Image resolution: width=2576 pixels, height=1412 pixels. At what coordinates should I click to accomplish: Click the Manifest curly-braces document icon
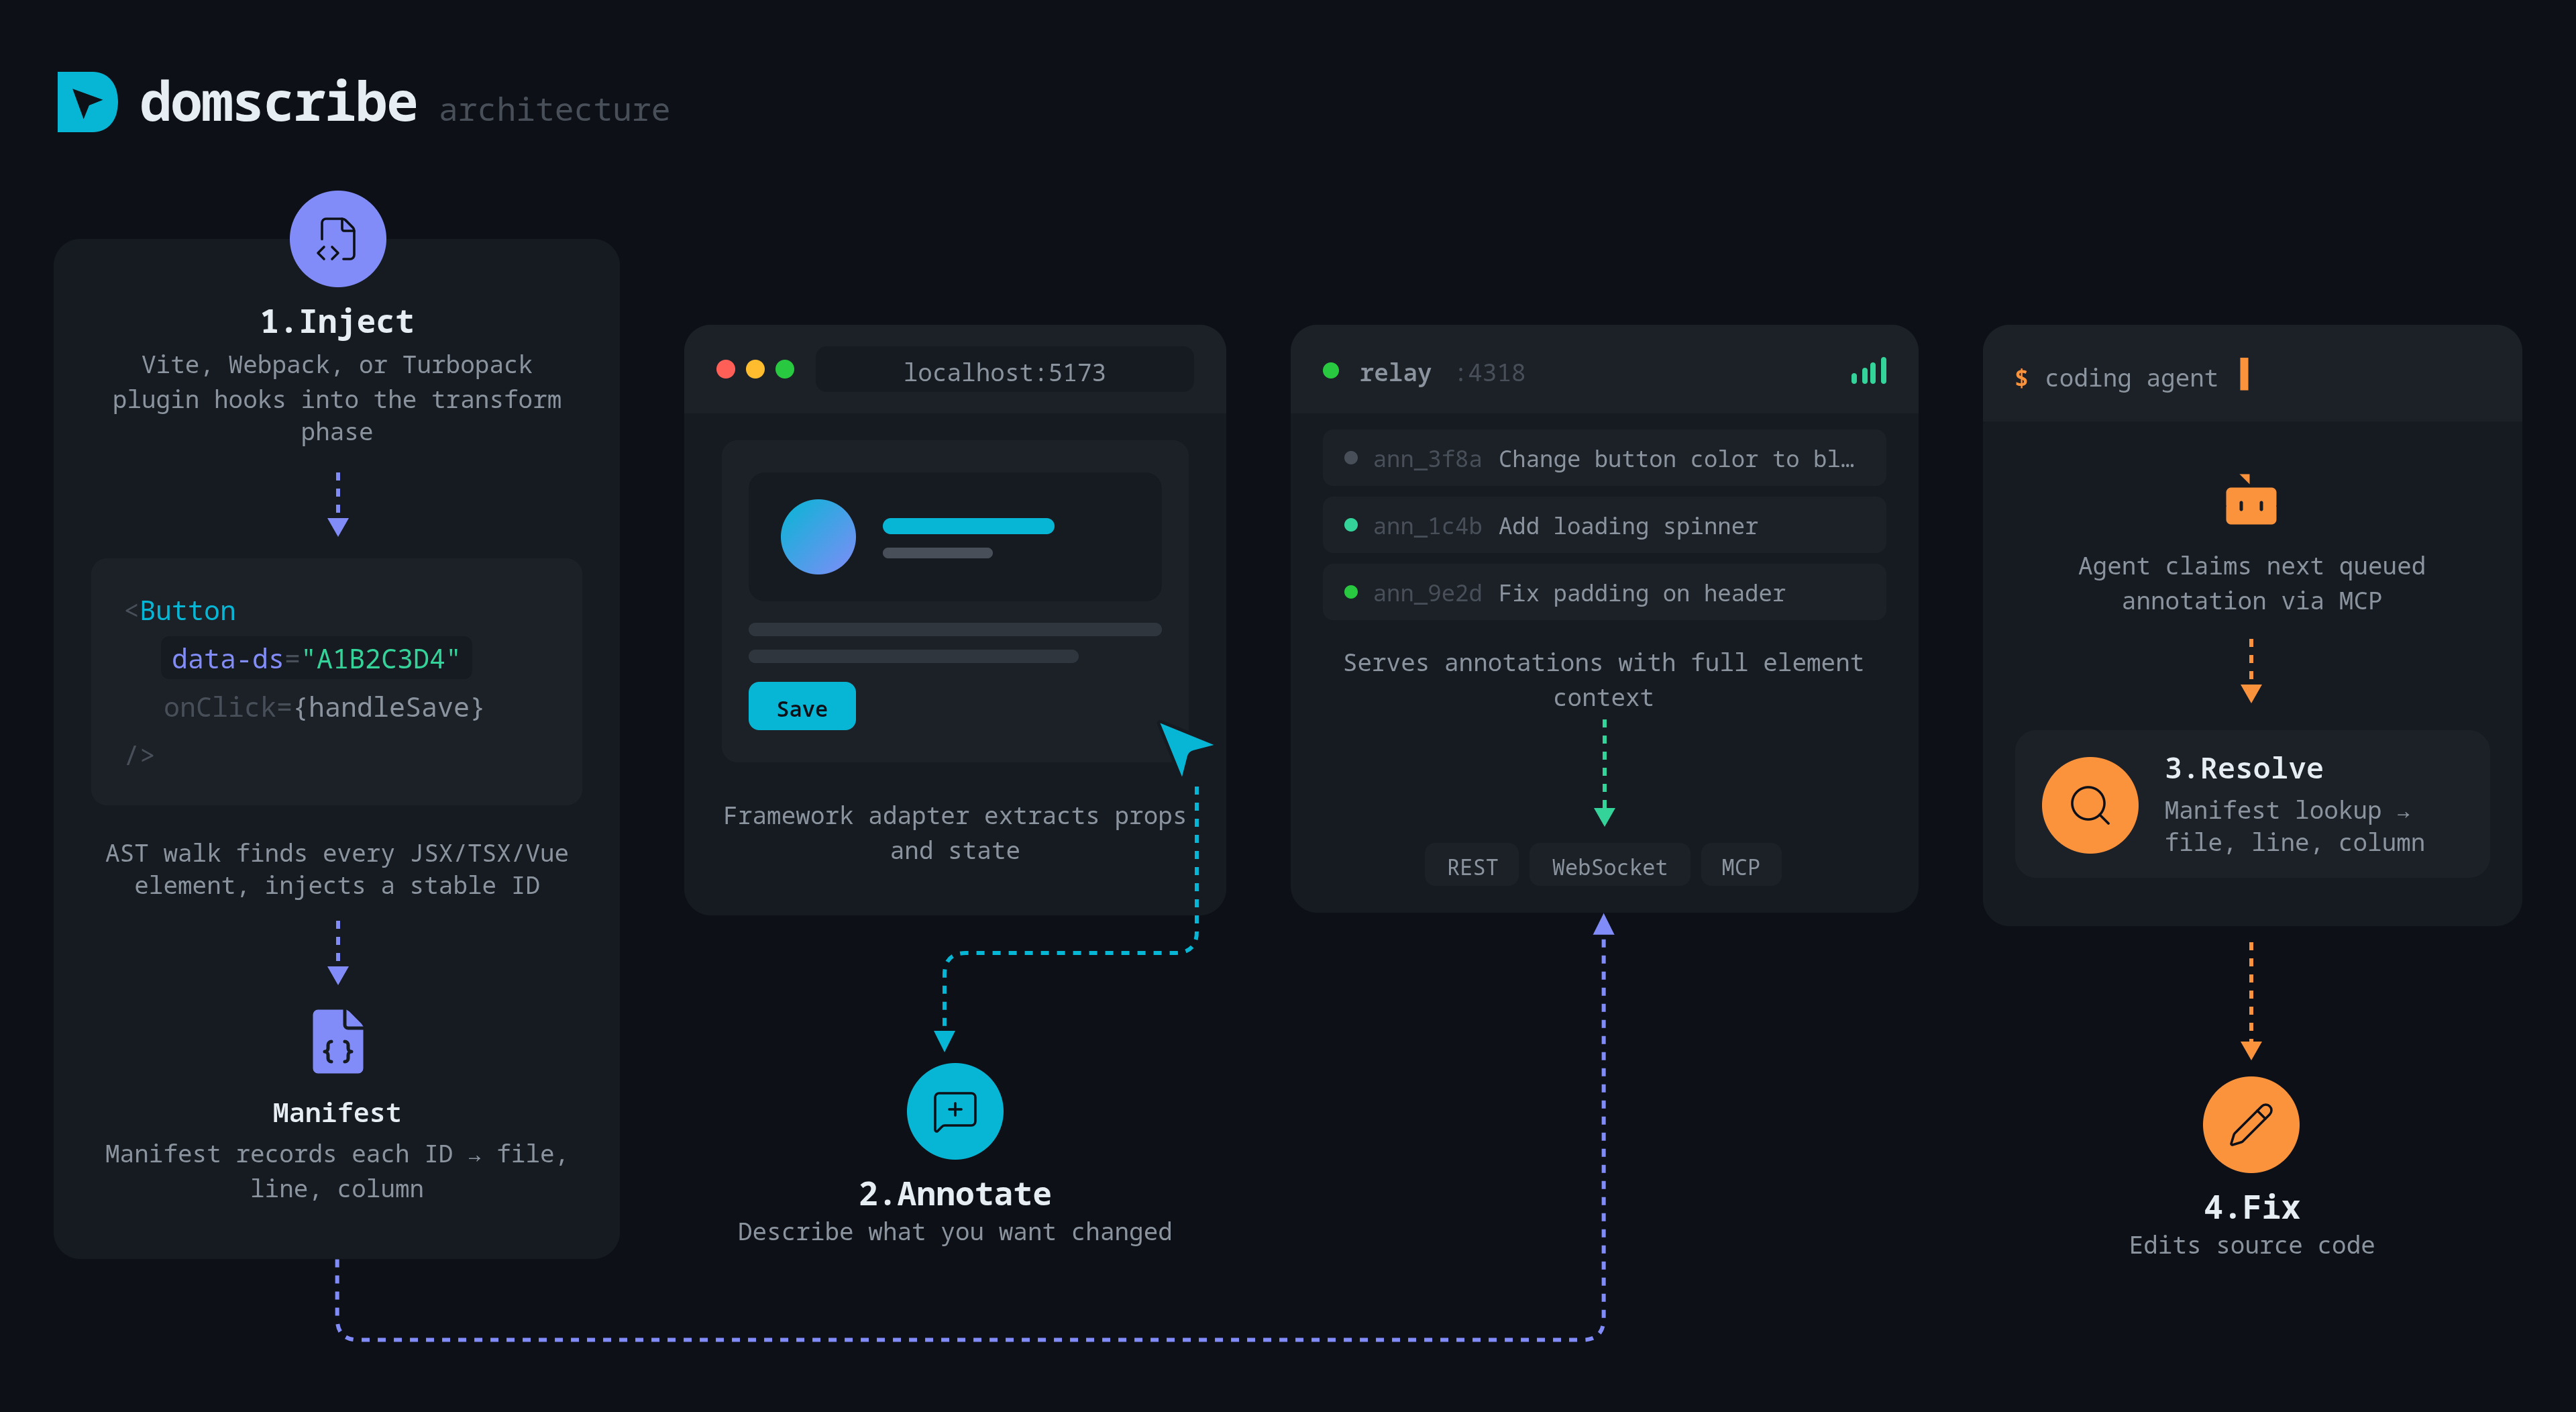(337, 1041)
